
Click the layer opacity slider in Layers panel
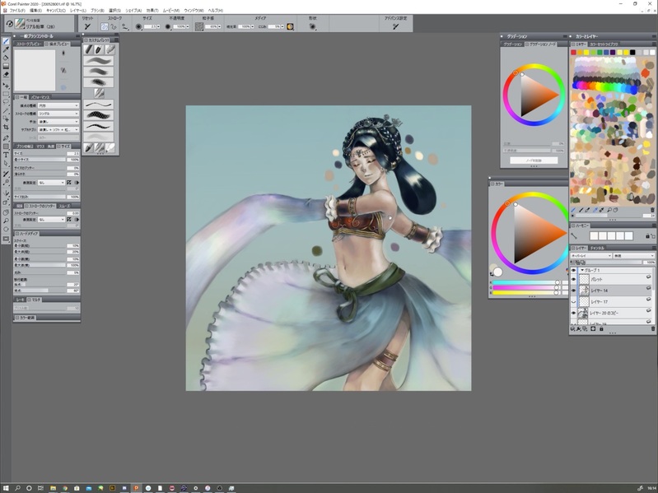pyautogui.click(x=614, y=263)
